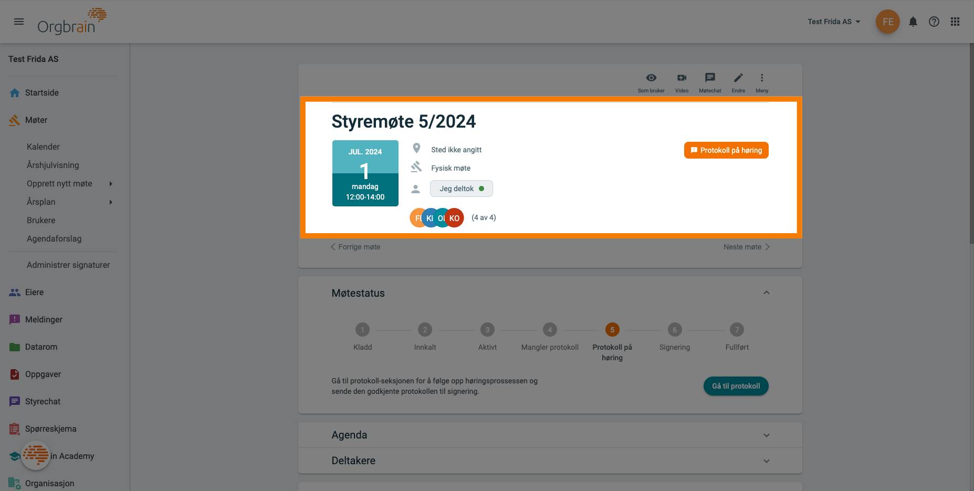
Task: Click the location pin icon
Action: pyautogui.click(x=416, y=149)
